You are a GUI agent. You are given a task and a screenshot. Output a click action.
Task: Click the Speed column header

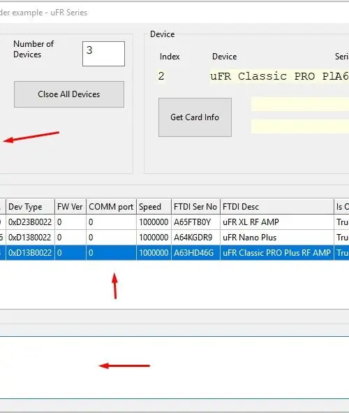point(154,207)
